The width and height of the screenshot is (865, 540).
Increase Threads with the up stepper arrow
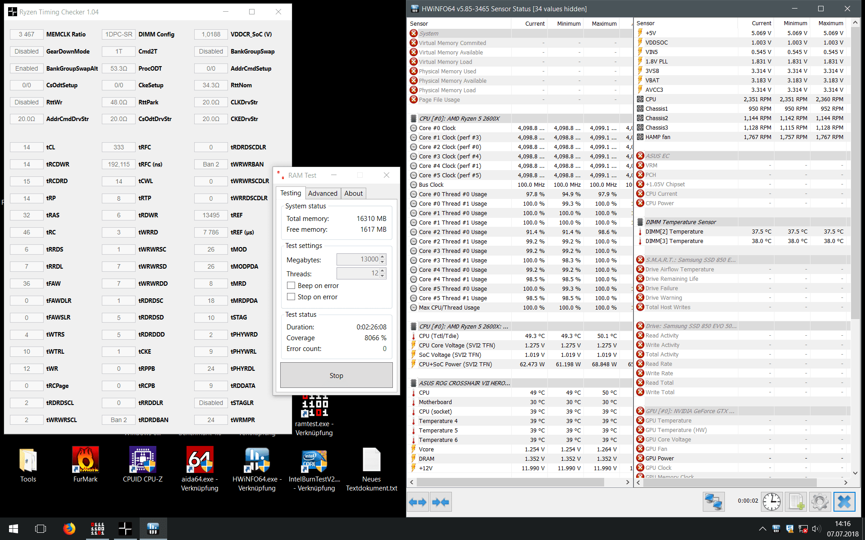(383, 271)
